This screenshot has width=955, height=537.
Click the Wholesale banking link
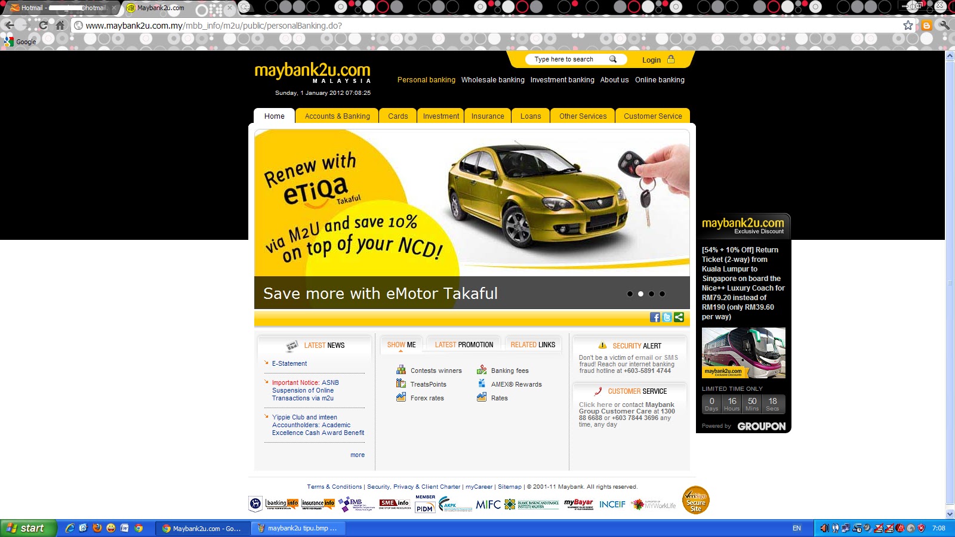click(x=493, y=80)
